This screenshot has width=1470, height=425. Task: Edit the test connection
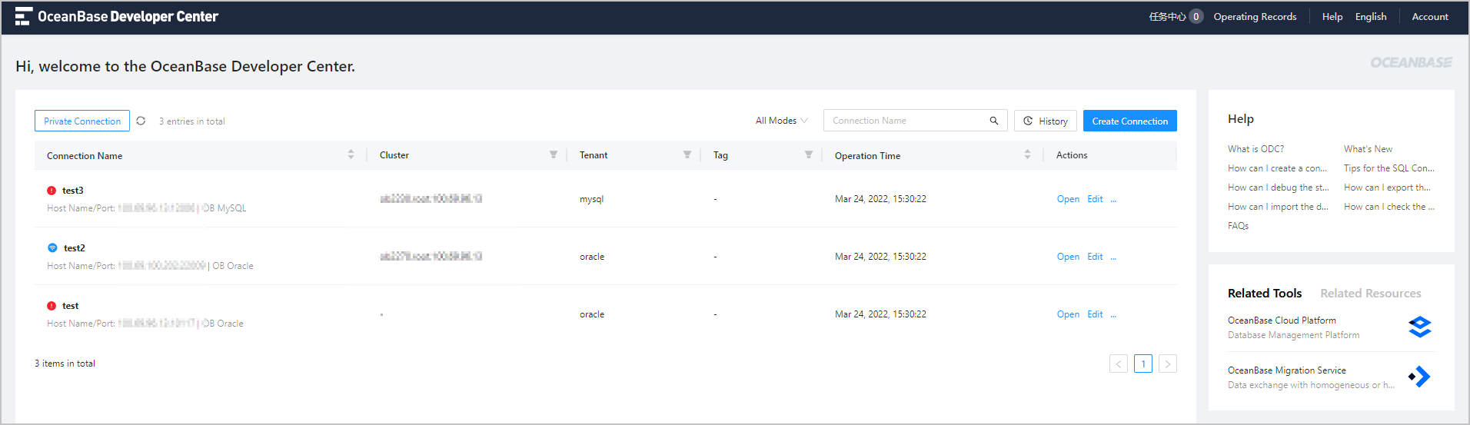pyautogui.click(x=1095, y=314)
